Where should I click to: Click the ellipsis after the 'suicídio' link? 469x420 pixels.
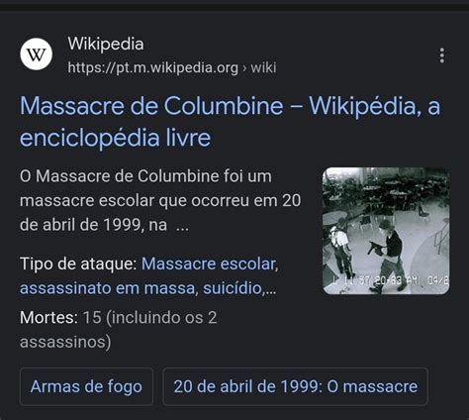[270, 290]
